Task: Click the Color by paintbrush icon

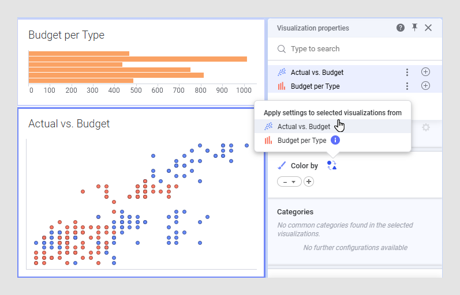Action: [x=281, y=165]
